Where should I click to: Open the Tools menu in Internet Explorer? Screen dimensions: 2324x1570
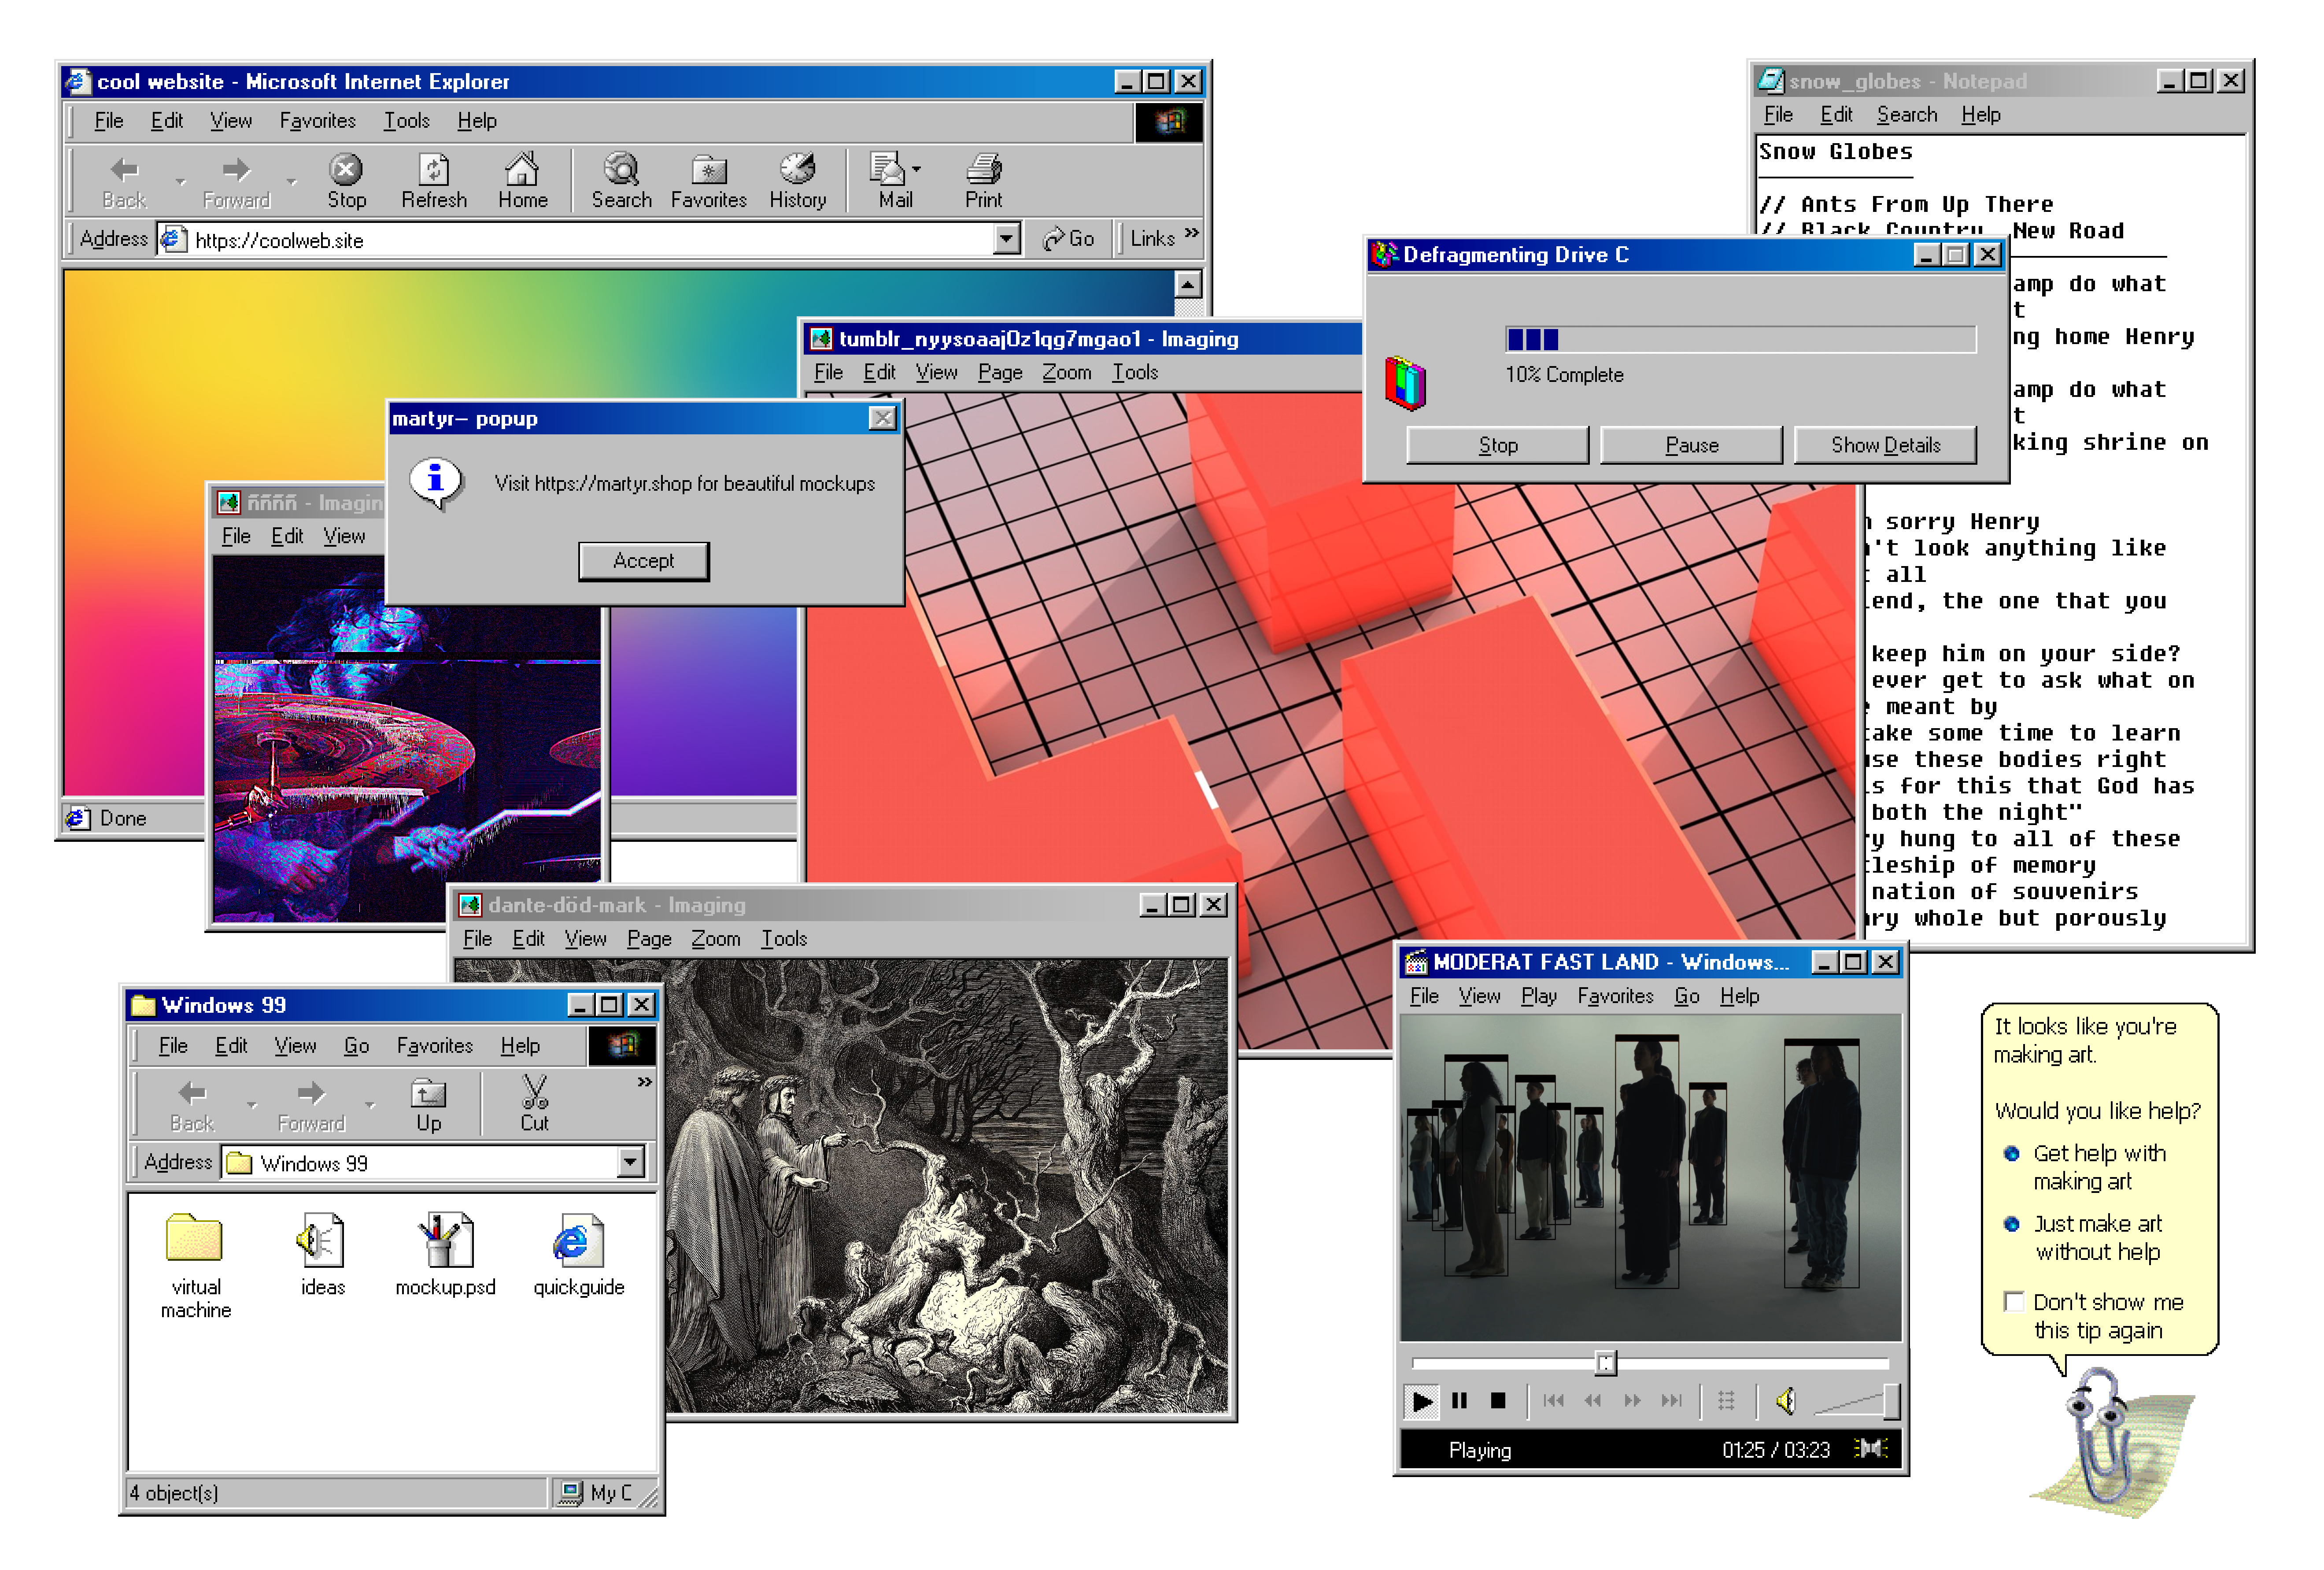(406, 121)
